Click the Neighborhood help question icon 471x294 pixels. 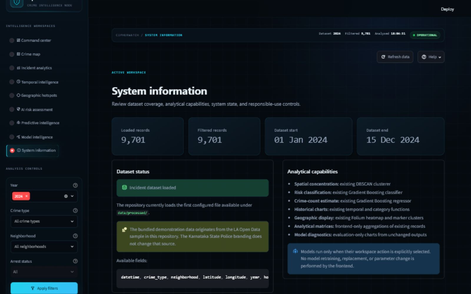click(x=75, y=236)
